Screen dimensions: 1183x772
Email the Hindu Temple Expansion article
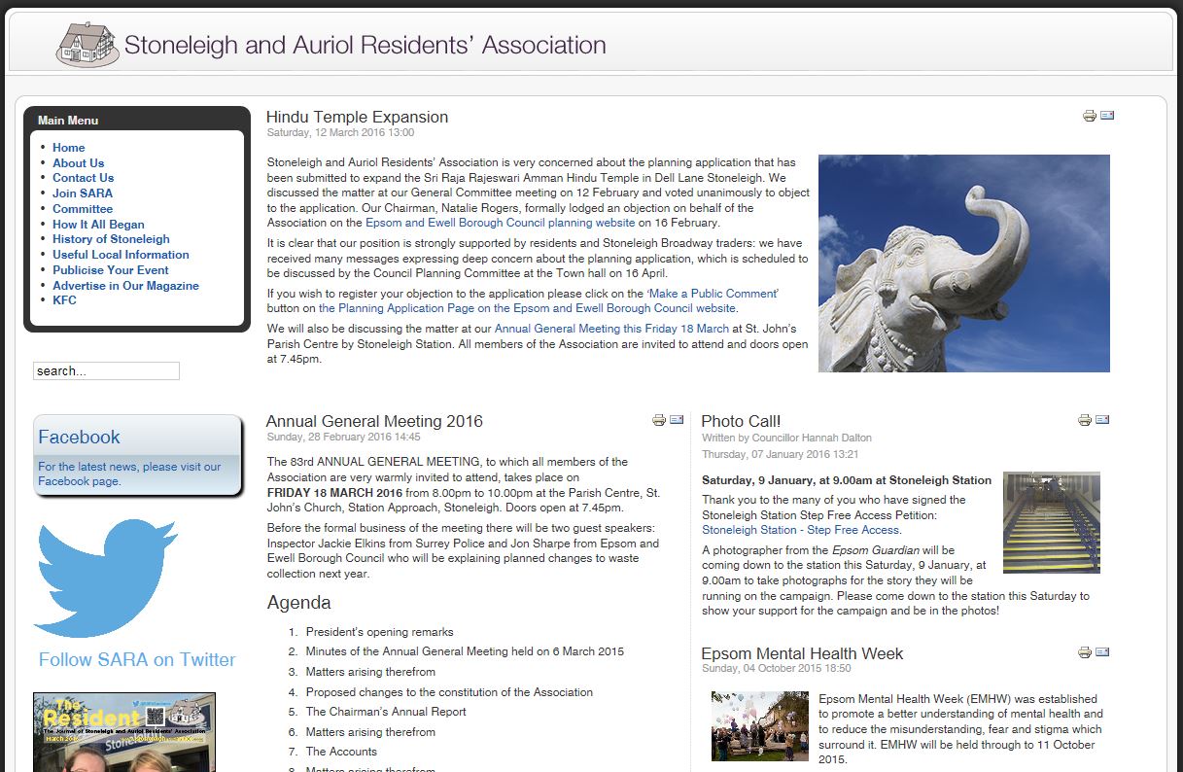click(1107, 116)
